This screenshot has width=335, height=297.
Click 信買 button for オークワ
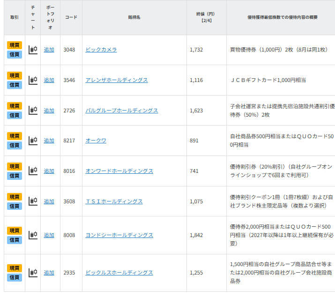pos(15,145)
